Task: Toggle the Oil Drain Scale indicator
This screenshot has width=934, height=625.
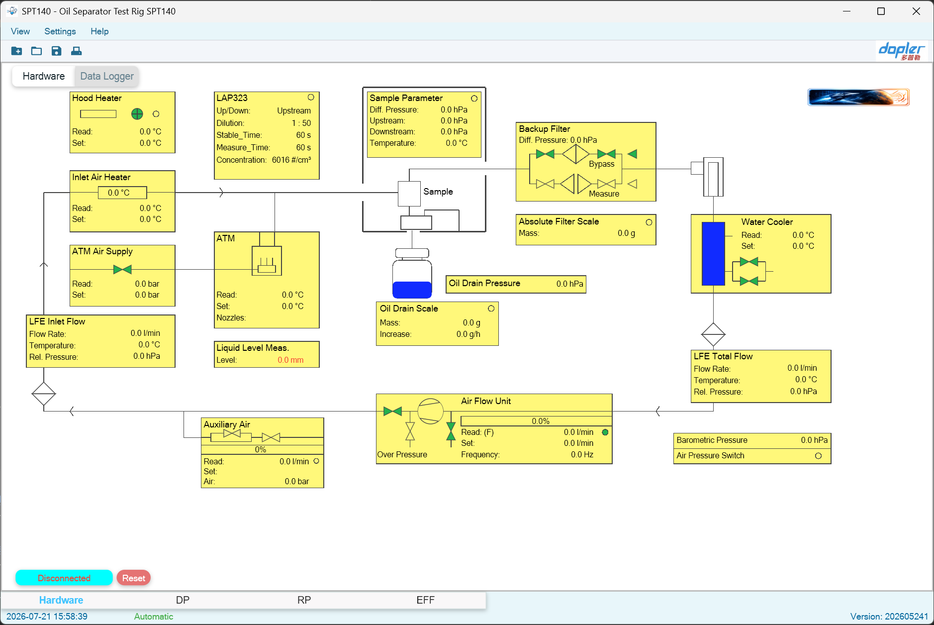Action: (491, 309)
